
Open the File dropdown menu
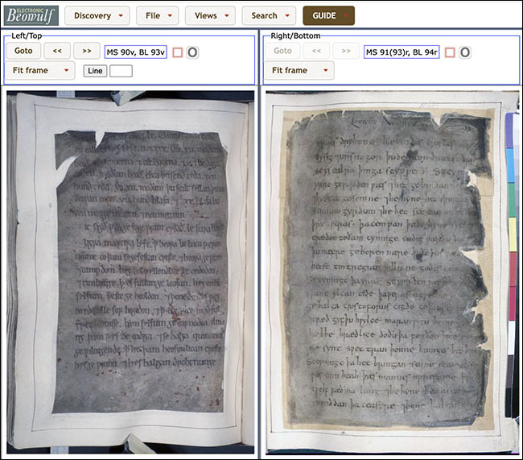pyautogui.click(x=158, y=15)
